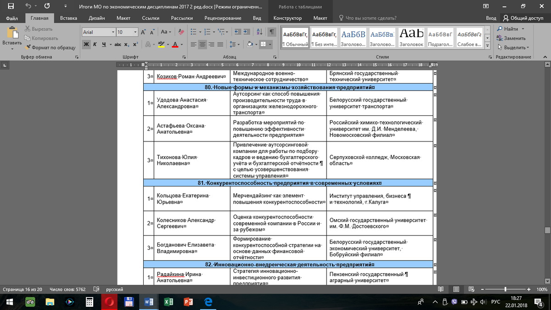This screenshot has height=310, width=551.
Task: Click Общий доступ (Share) button
Action: pyautogui.click(x=523, y=18)
